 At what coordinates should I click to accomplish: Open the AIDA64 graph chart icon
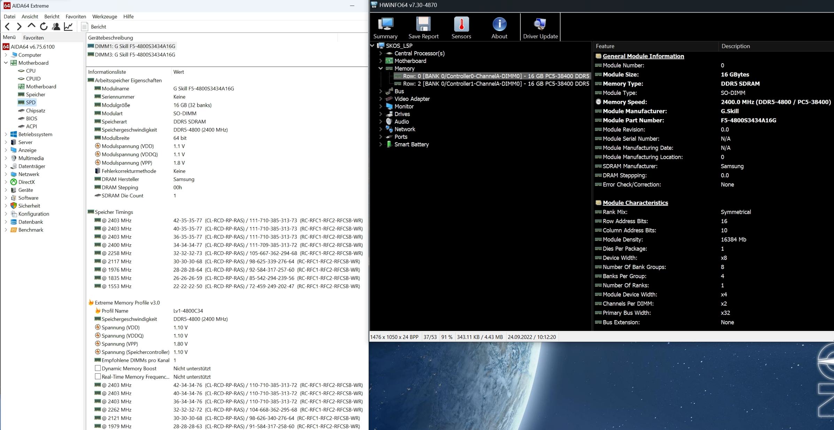(x=68, y=26)
